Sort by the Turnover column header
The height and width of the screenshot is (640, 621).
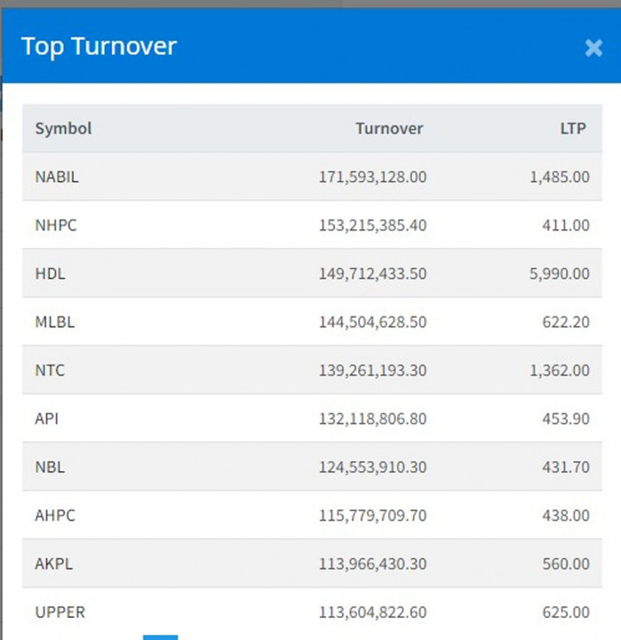pos(389,128)
